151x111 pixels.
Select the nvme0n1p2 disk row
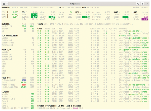pos(18,57)
